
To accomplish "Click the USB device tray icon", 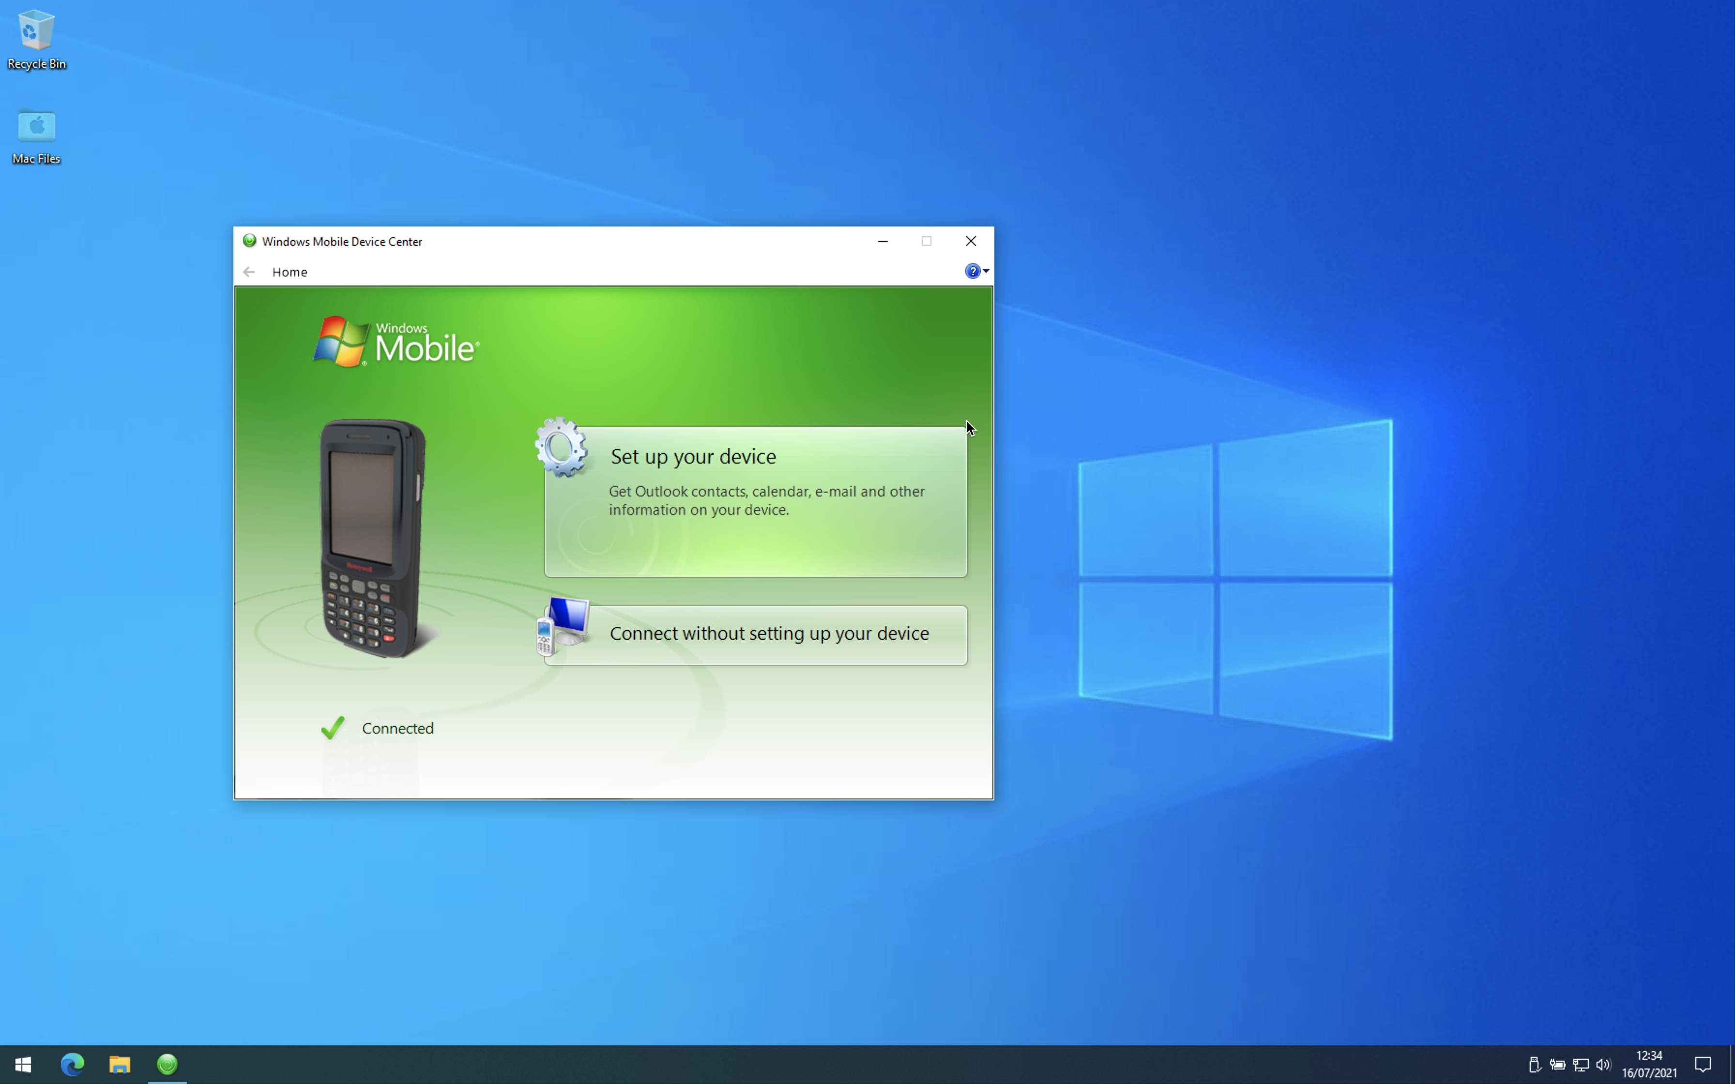I will 1534,1065.
